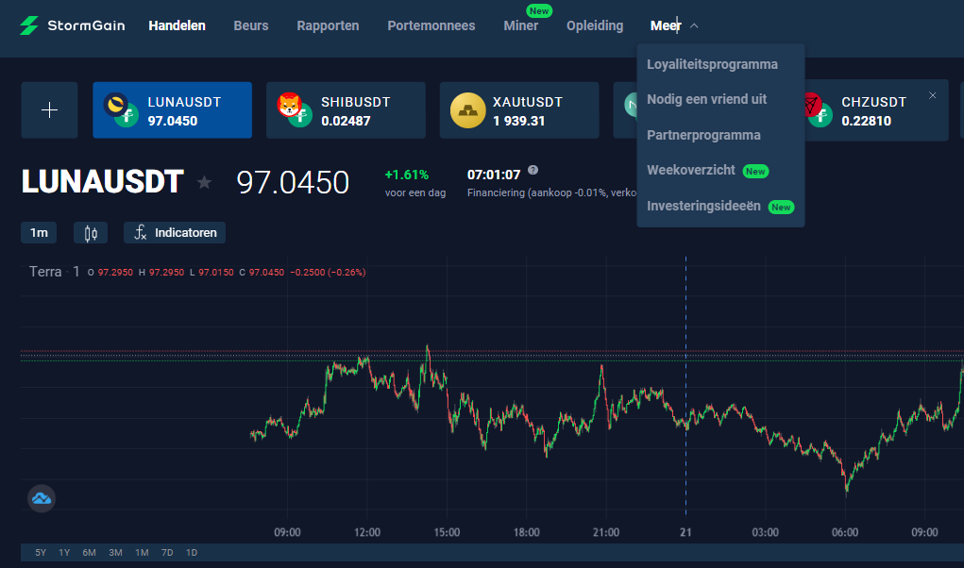Open the Opleiding tab
Image resolution: width=964 pixels, height=568 pixels.
point(595,25)
